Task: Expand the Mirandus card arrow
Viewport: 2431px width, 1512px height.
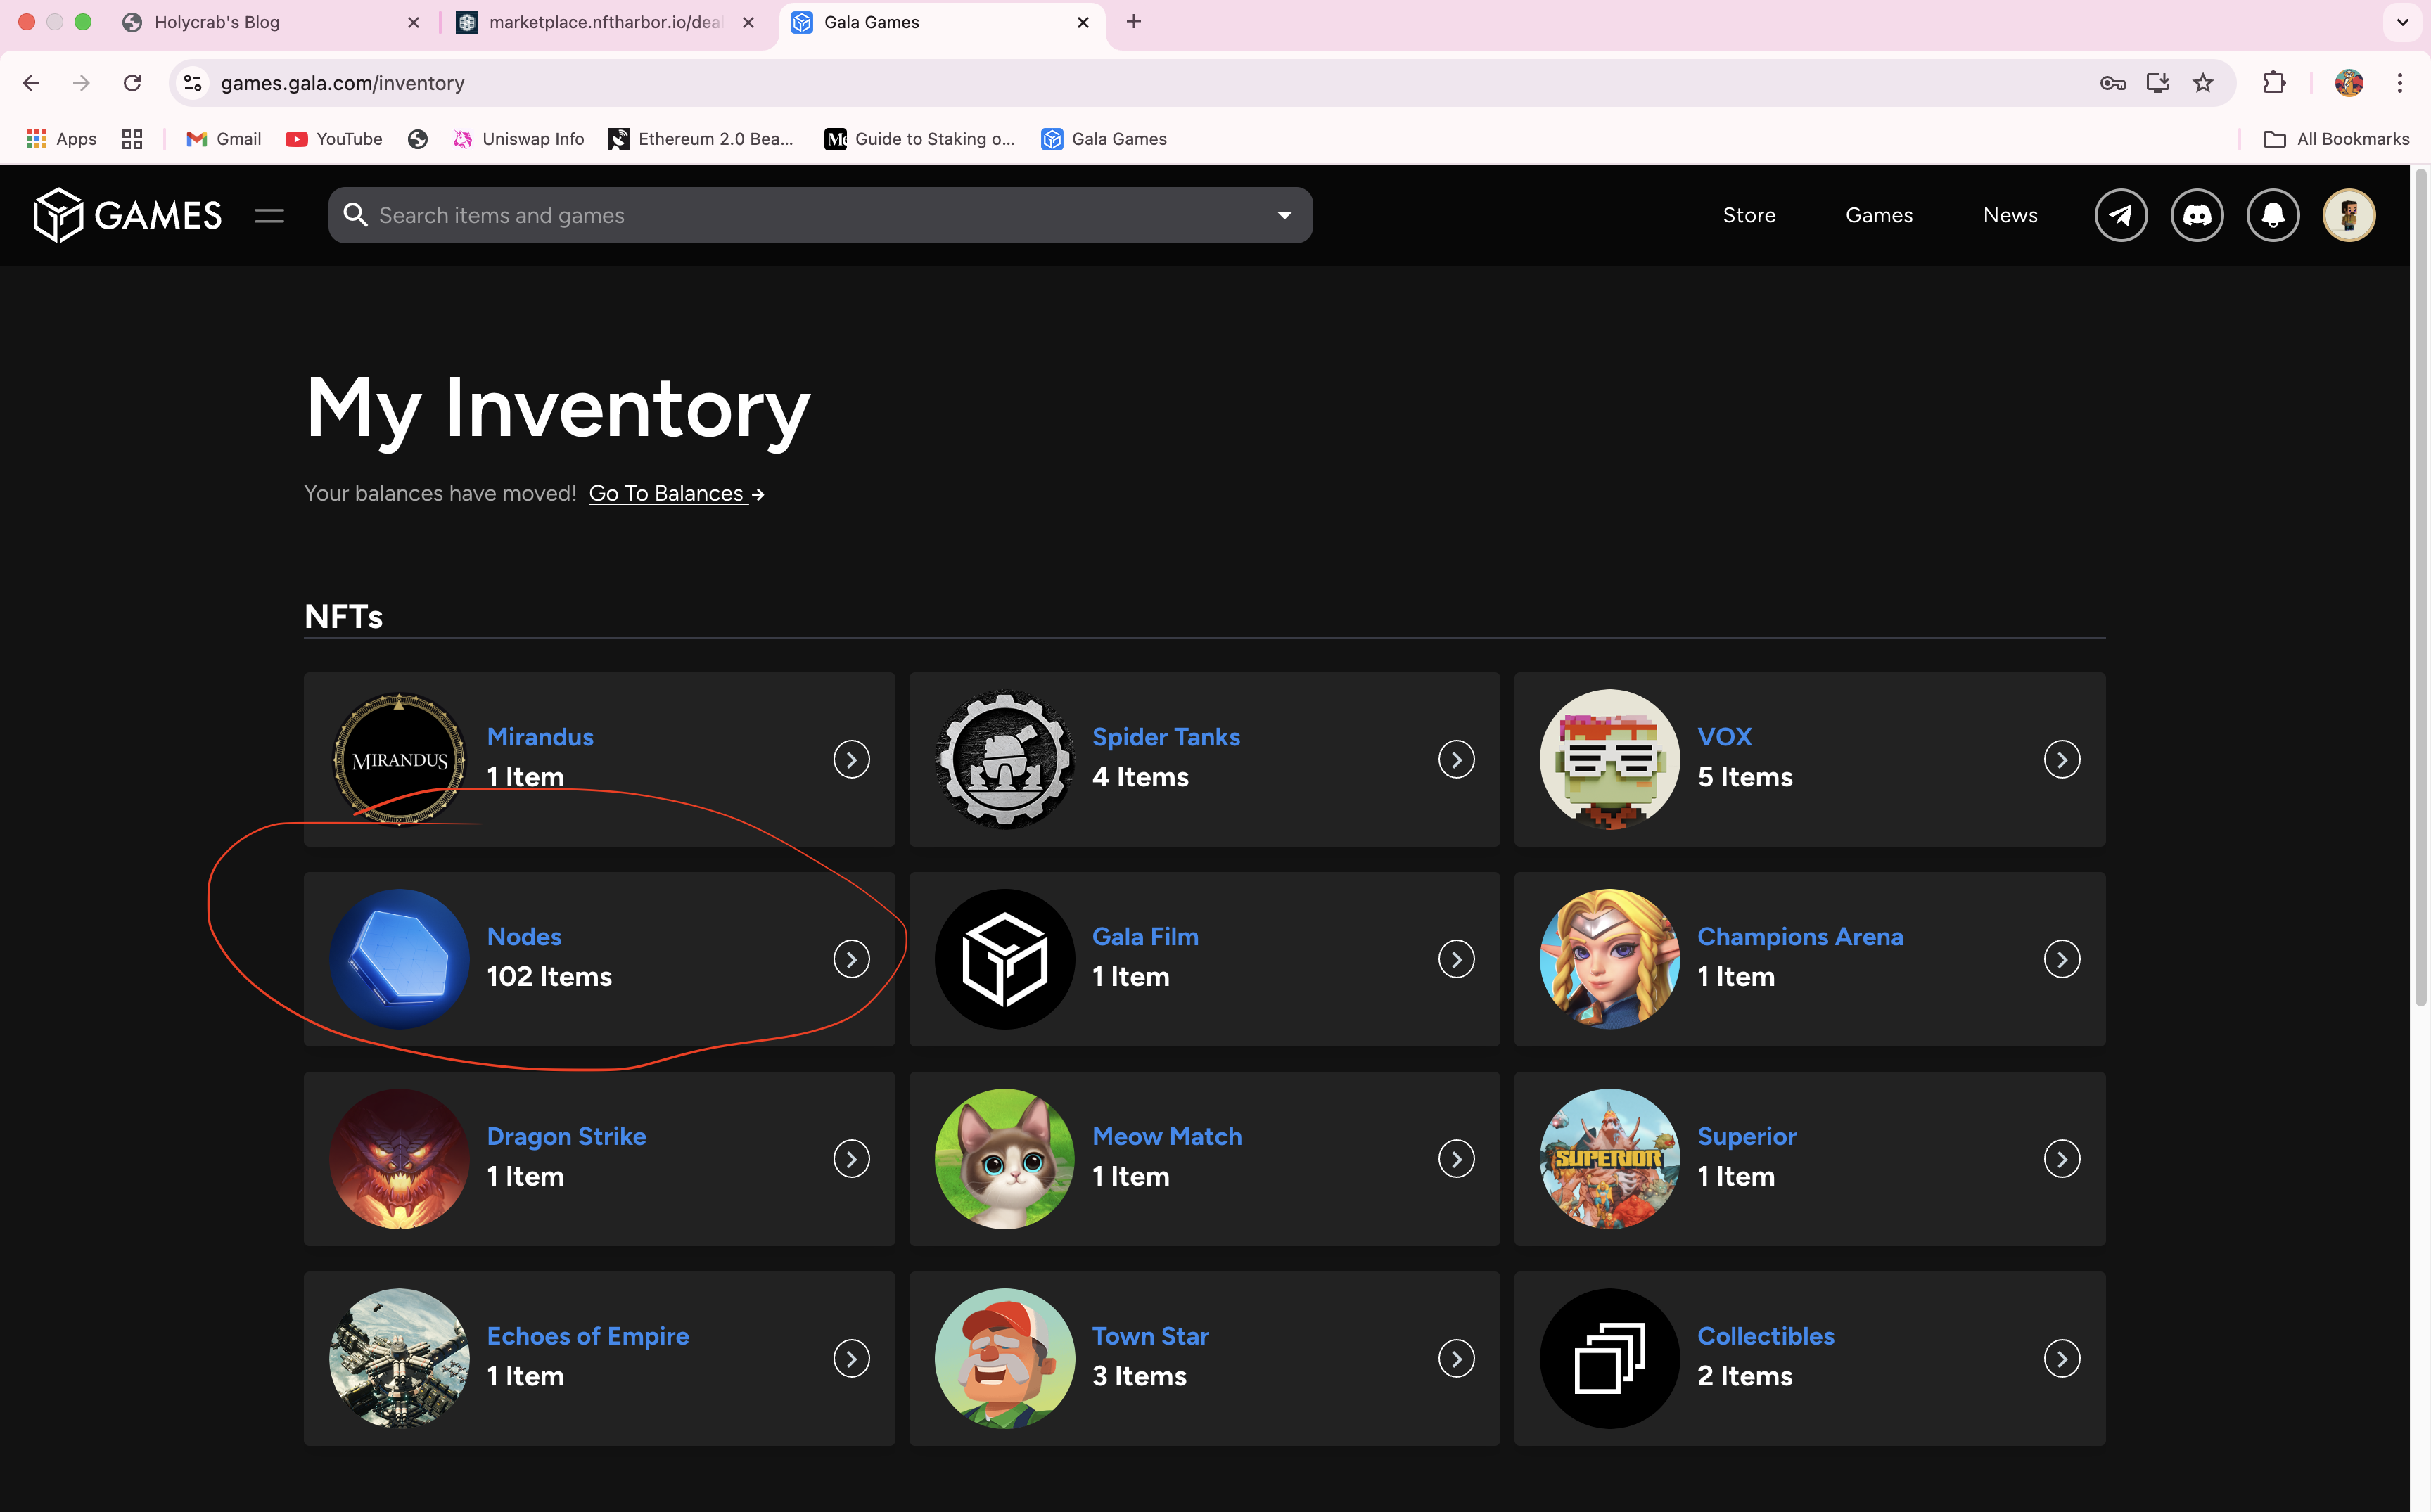Action: click(x=851, y=759)
